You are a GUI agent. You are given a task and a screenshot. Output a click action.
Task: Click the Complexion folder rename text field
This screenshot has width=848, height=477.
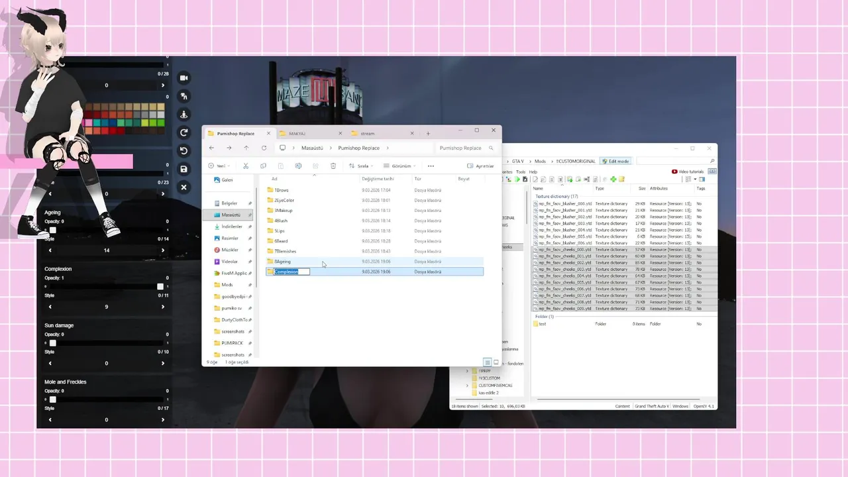coord(291,272)
